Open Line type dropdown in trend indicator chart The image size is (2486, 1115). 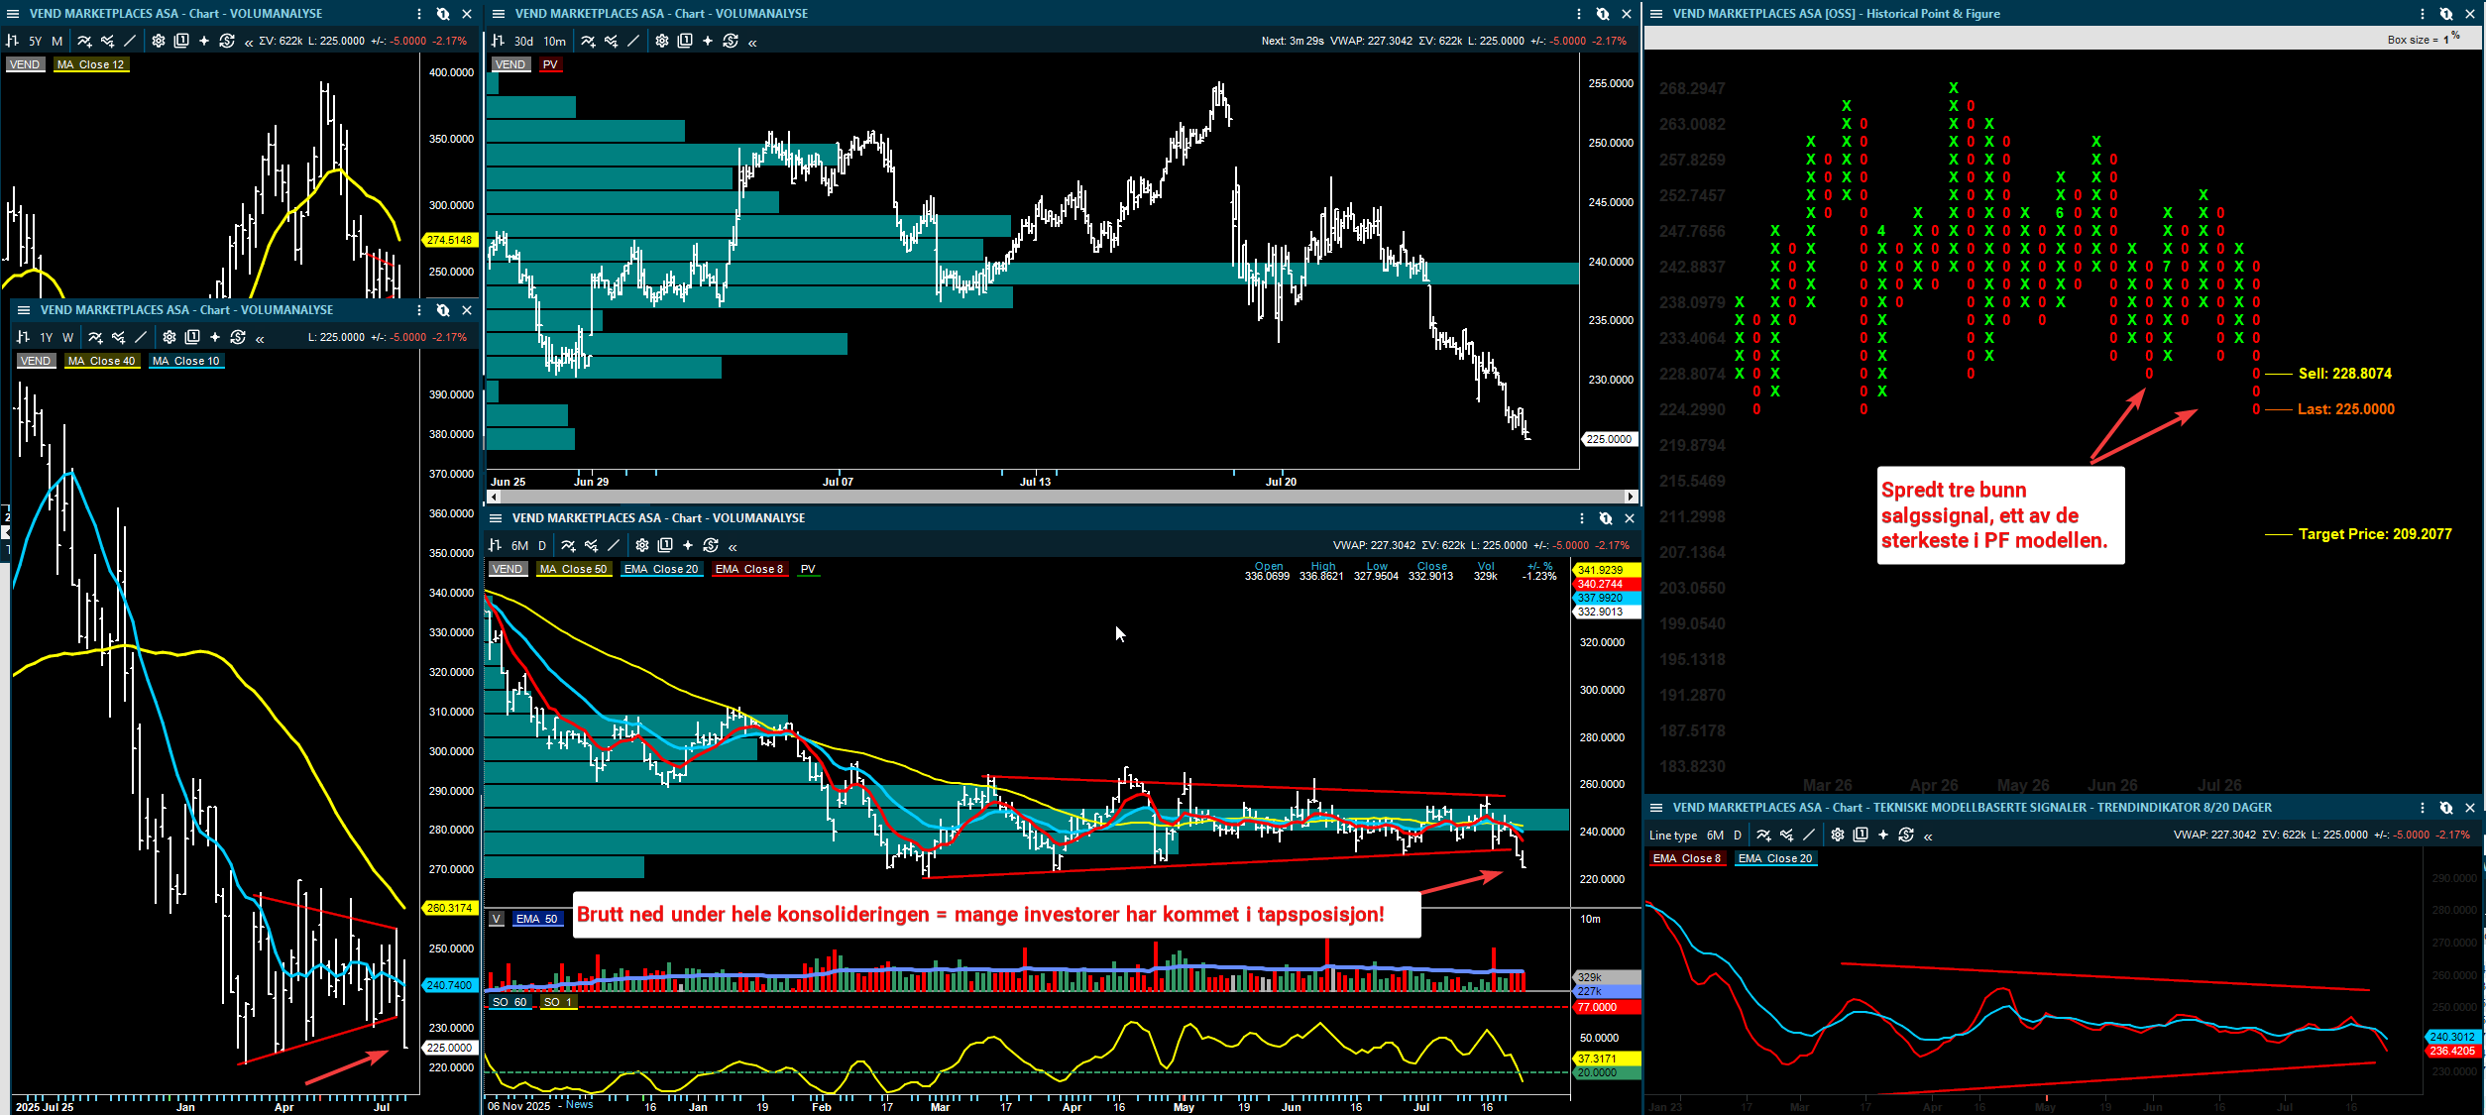pyautogui.click(x=1673, y=835)
